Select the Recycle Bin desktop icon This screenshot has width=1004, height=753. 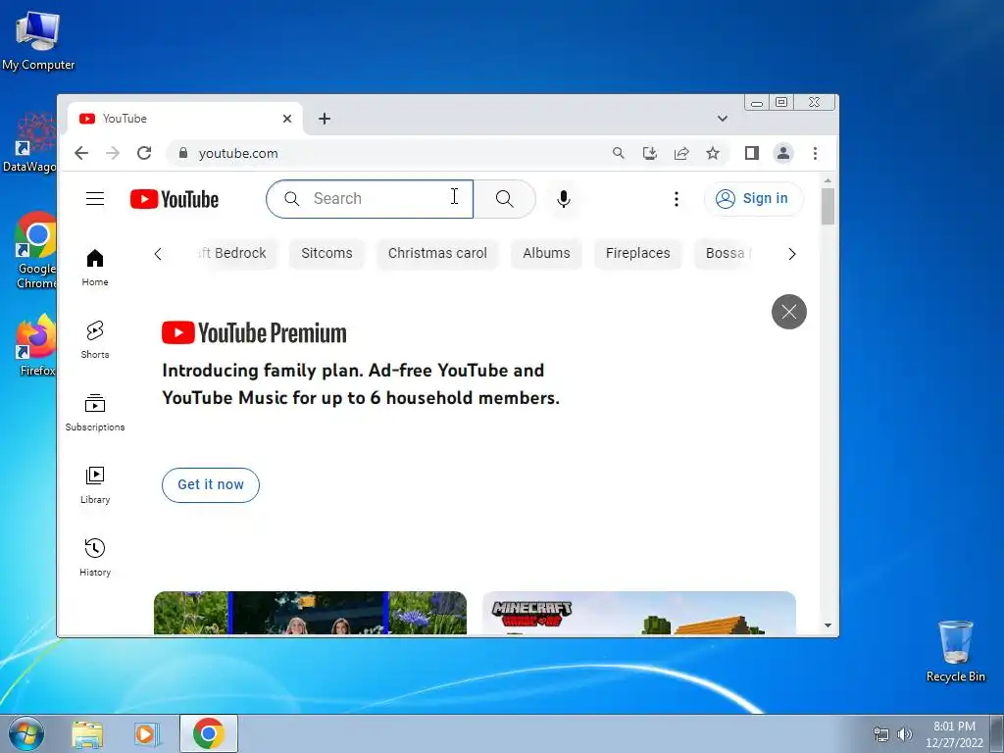click(x=955, y=651)
